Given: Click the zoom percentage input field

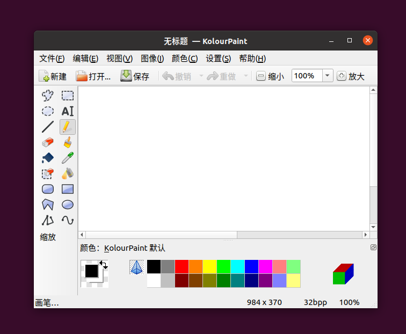Looking at the screenshot, I should (x=307, y=76).
